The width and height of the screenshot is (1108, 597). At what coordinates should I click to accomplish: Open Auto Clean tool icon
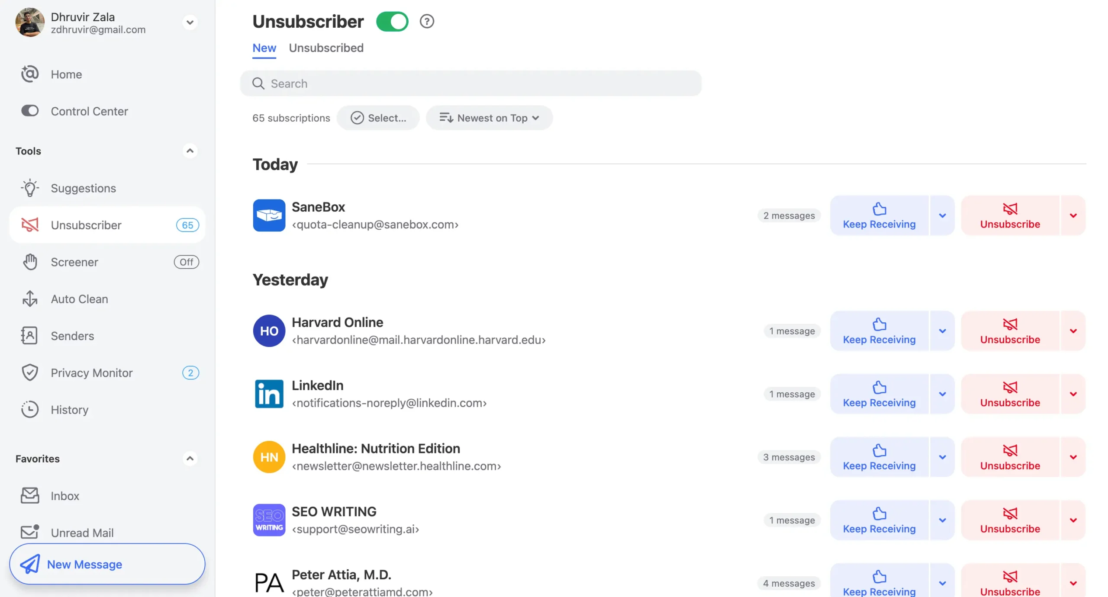[30, 298]
